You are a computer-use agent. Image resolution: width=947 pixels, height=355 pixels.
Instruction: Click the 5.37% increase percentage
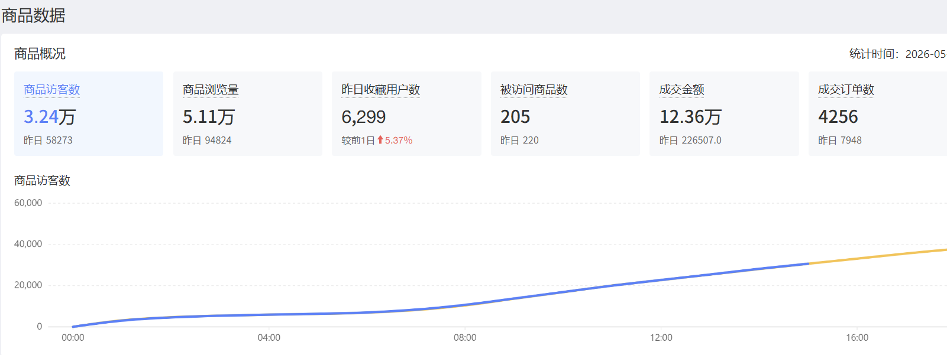click(x=399, y=141)
